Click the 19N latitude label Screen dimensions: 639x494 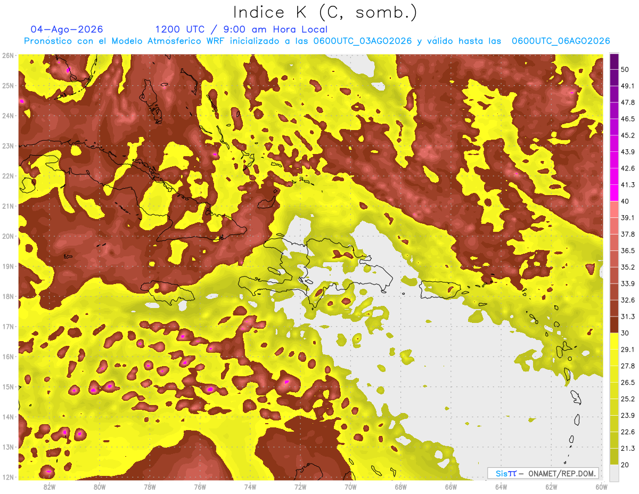(8, 266)
